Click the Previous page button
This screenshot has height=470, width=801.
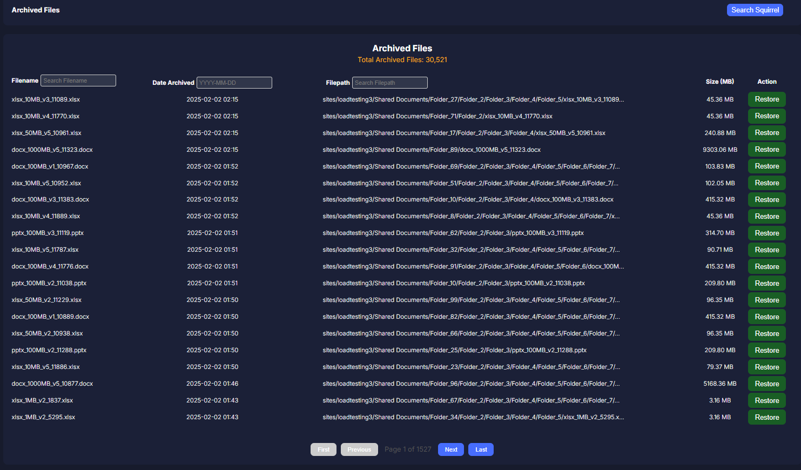point(359,449)
